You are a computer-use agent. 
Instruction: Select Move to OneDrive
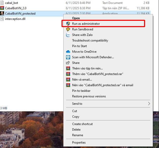click(x=84, y=52)
